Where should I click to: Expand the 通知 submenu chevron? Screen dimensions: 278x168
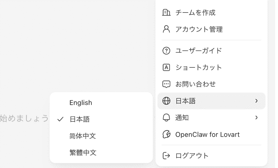coord(256,117)
